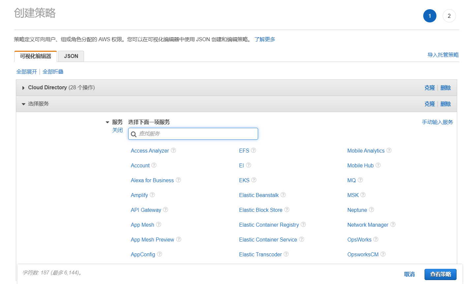Click the help icon beside Neptune

(371, 210)
